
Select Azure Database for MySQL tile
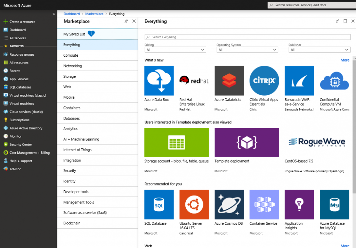(334, 205)
